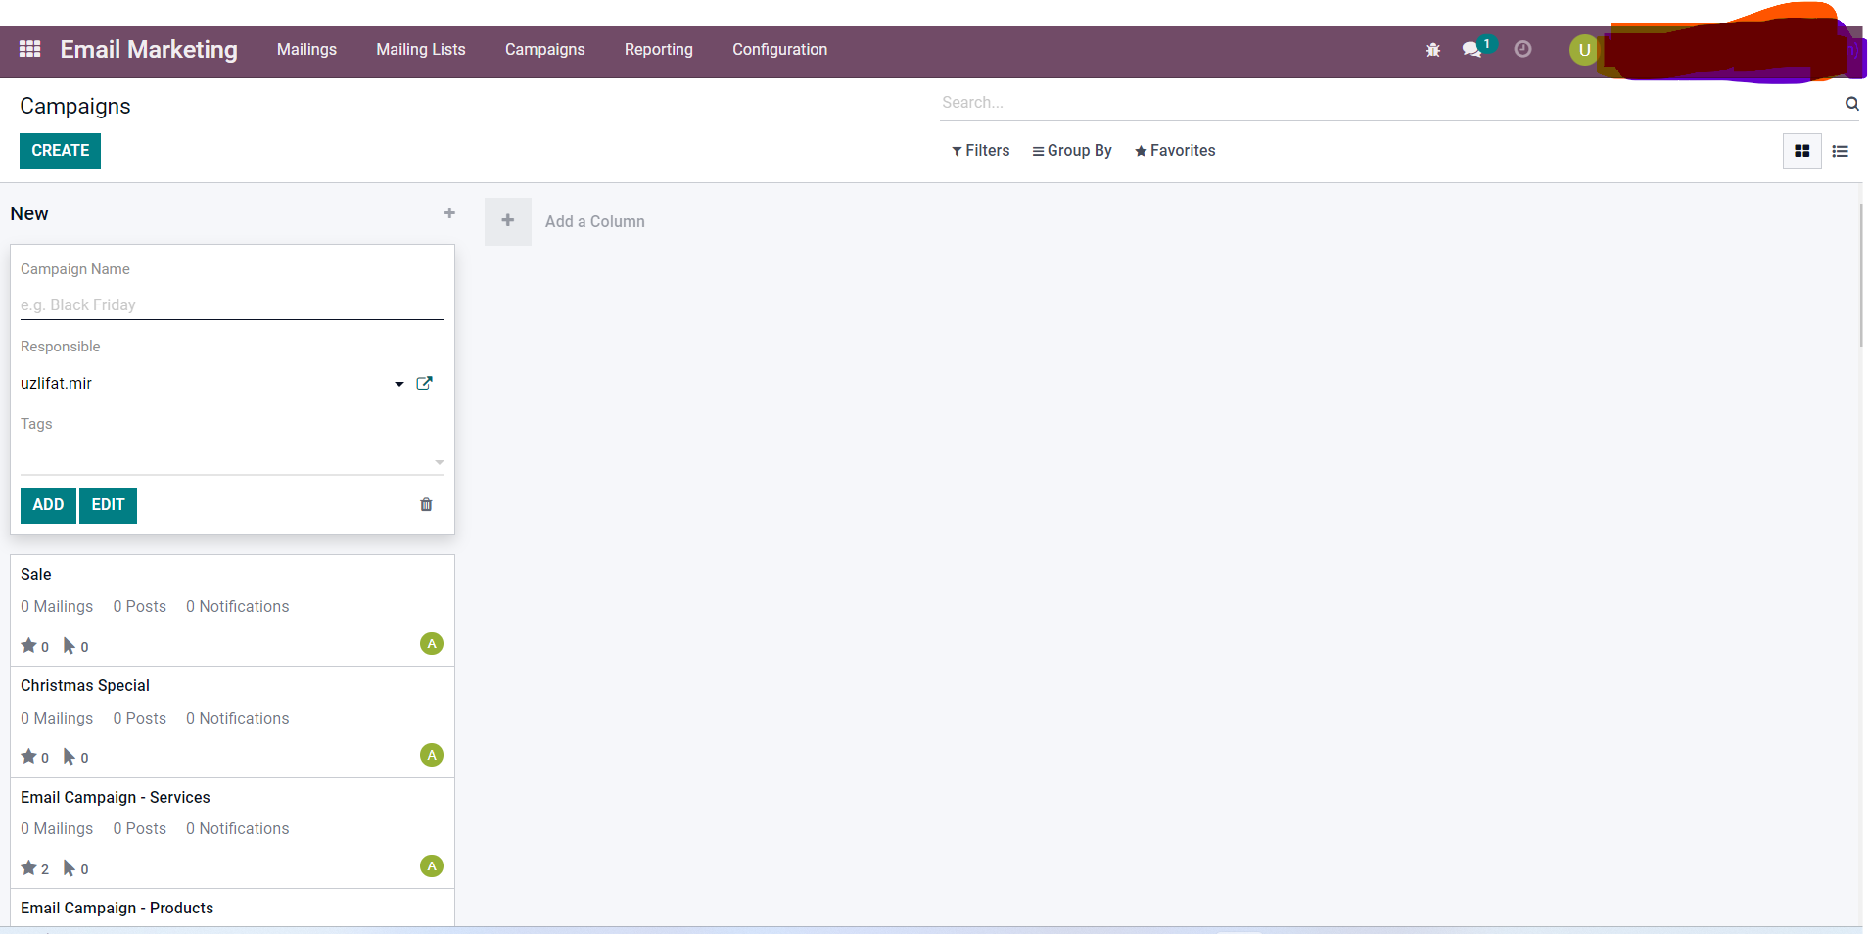Expand the Responsible user dropdown
The height and width of the screenshot is (934, 1870).
(398, 384)
